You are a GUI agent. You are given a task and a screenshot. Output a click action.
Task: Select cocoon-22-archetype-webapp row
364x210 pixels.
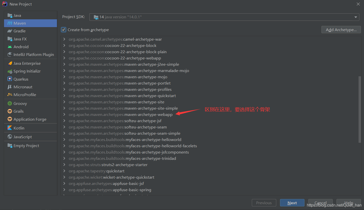(211, 58)
